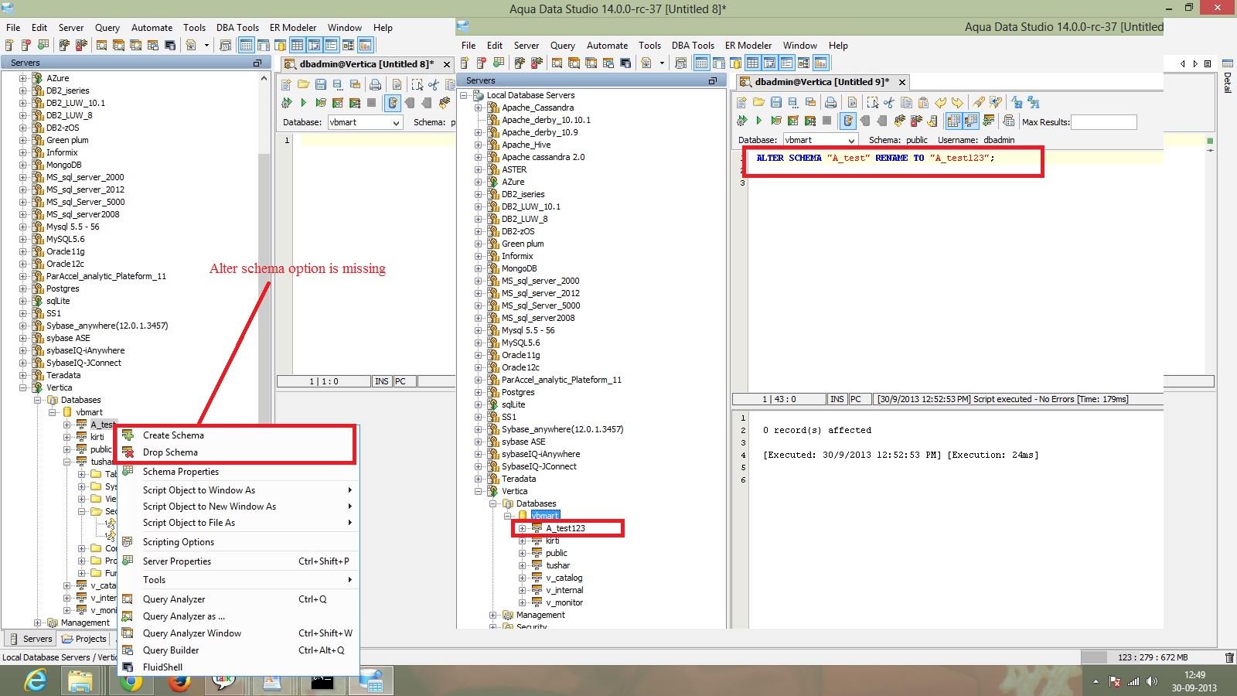1237x696 pixels.
Task: Click the ALTER SCHEMA statement line in editor
Action: (875, 158)
